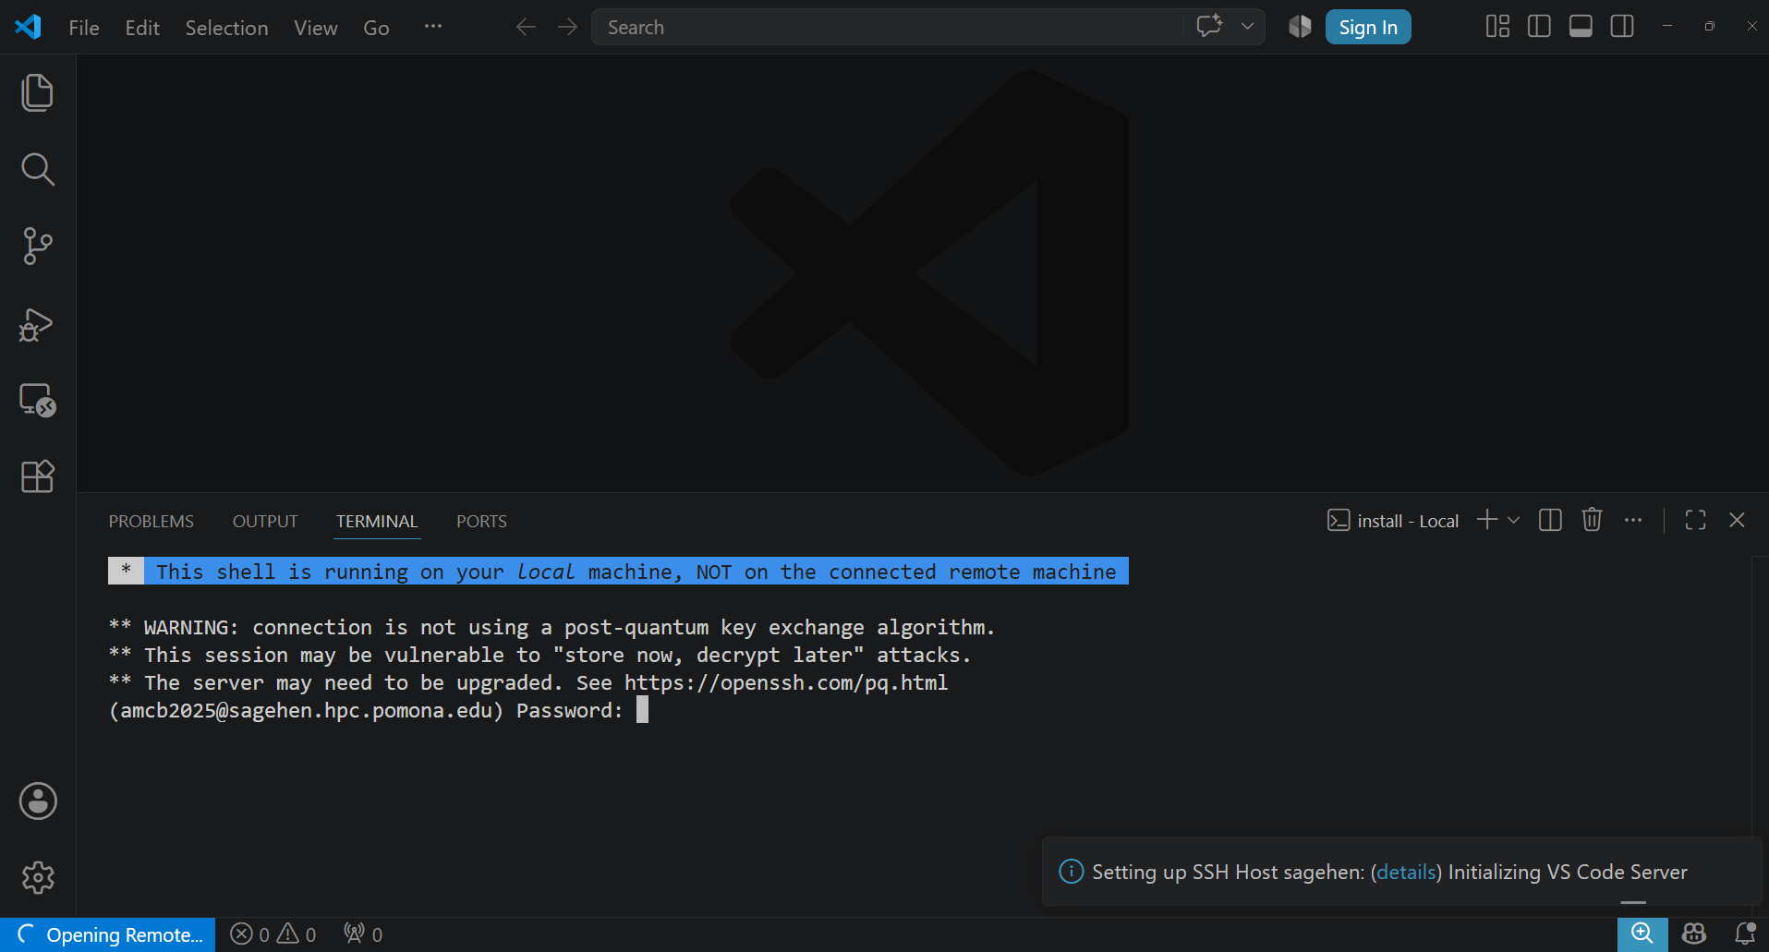1769x952 pixels.
Task: Open the Go menu
Action: [376, 28]
